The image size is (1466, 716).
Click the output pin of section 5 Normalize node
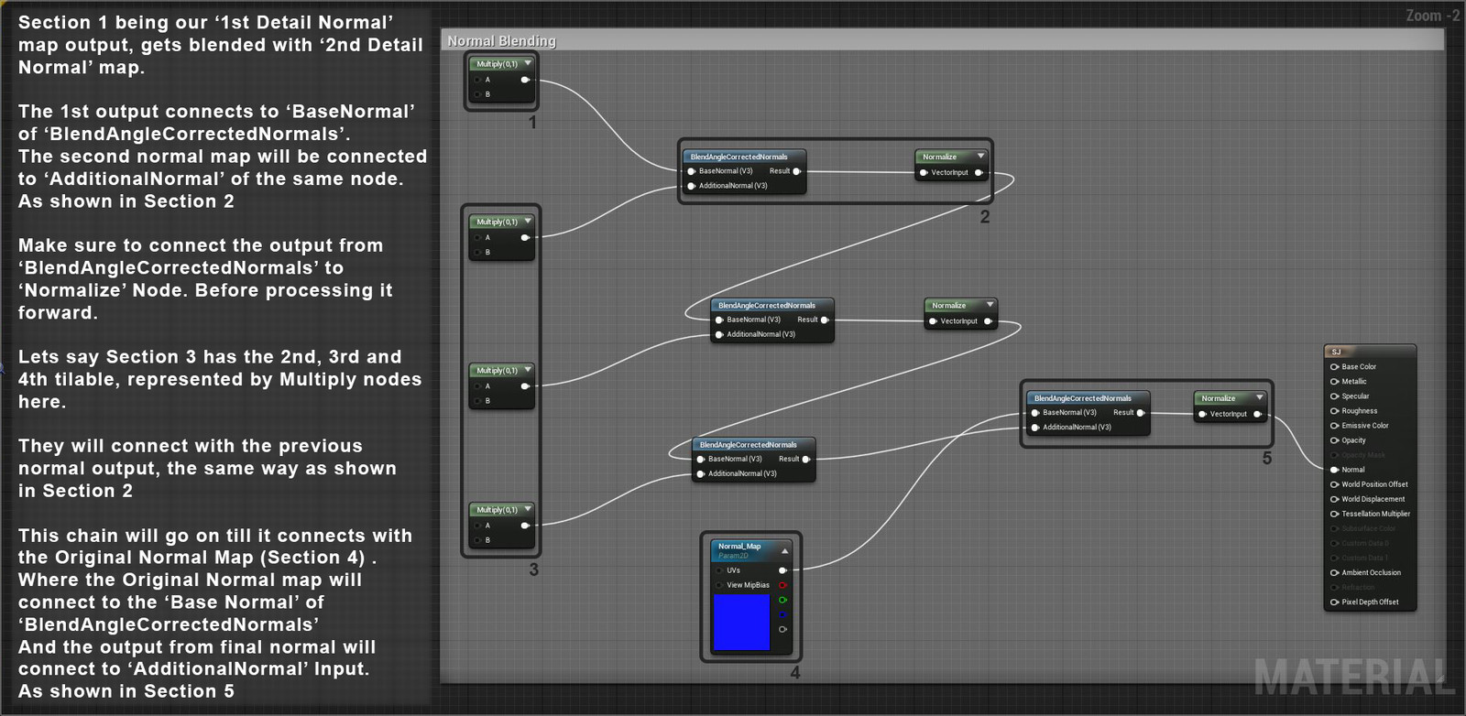[1257, 414]
